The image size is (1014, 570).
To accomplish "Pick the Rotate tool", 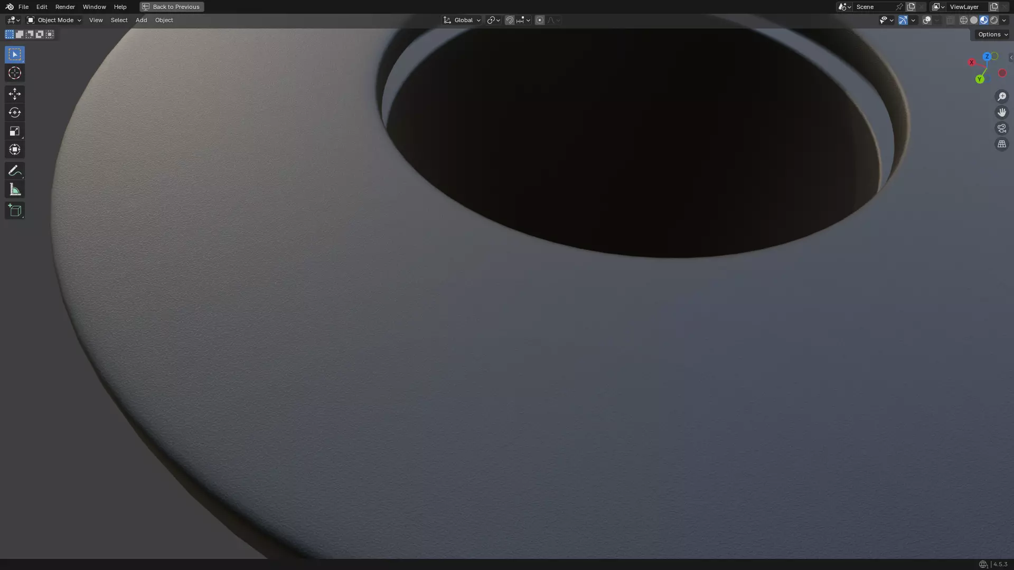I will (x=15, y=112).
